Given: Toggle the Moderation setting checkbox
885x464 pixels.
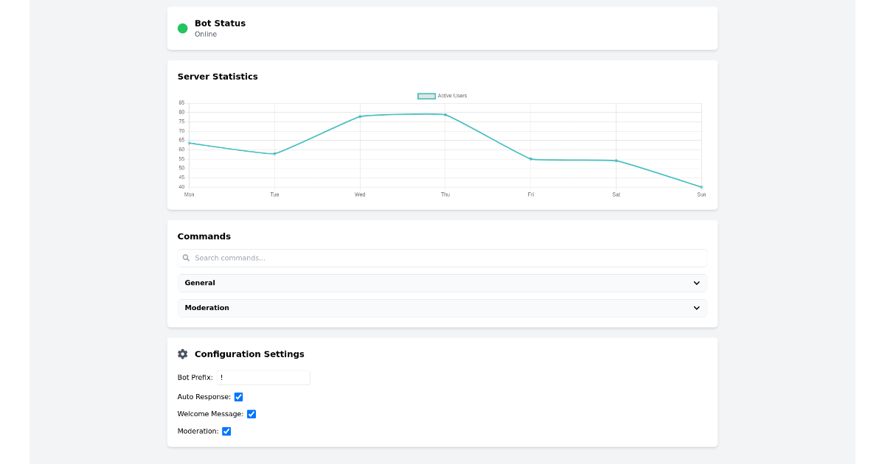Looking at the screenshot, I should pyautogui.click(x=226, y=431).
